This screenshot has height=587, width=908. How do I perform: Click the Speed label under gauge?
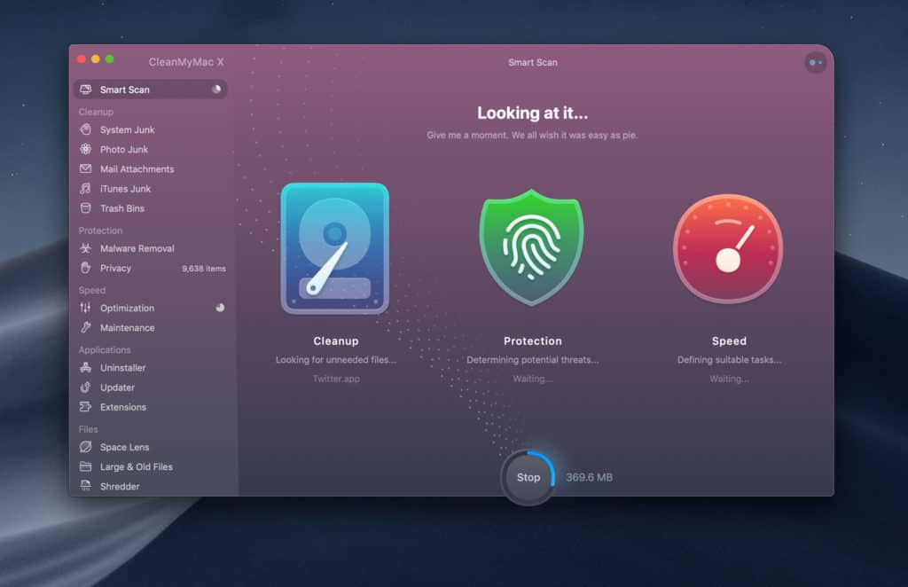pyautogui.click(x=729, y=341)
